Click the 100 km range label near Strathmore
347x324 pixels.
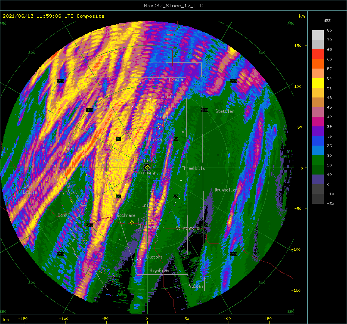tap(205, 225)
